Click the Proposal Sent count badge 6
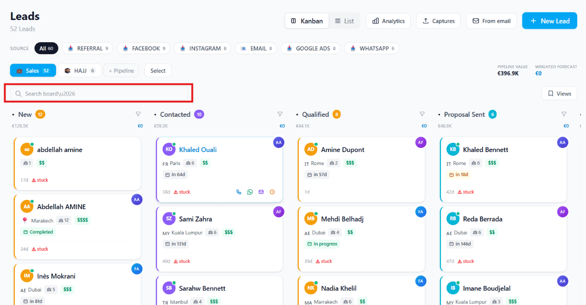 tap(492, 114)
